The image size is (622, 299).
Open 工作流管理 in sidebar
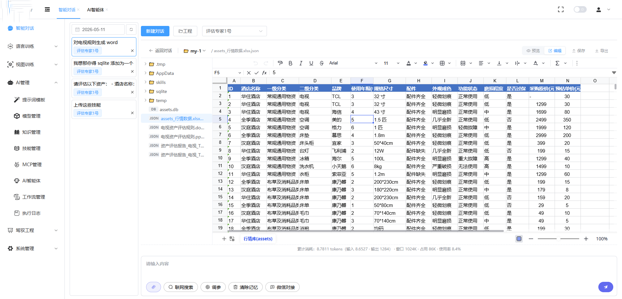(x=33, y=197)
